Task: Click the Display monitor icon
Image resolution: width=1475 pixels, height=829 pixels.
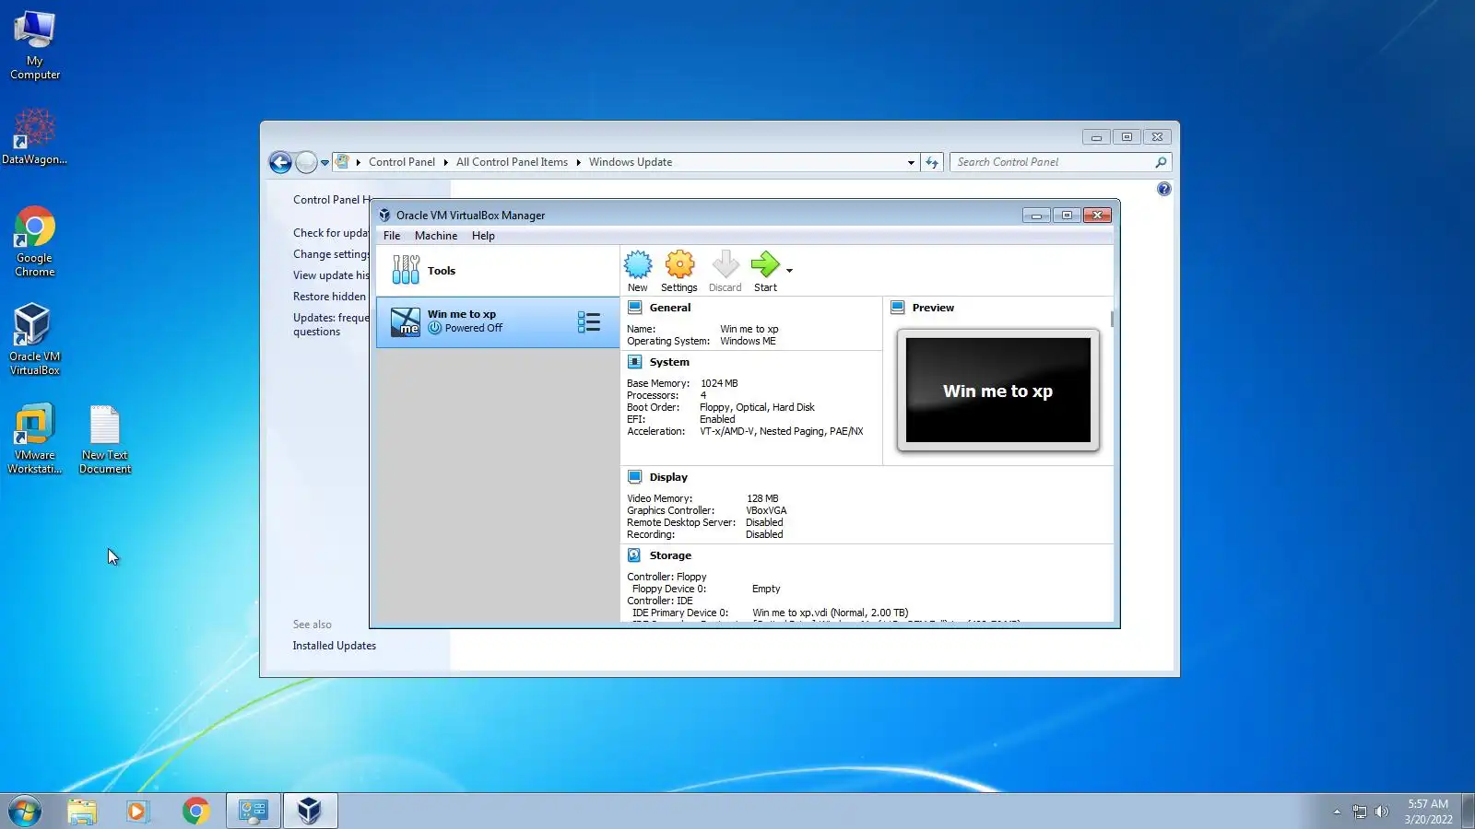Action: pos(634,477)
